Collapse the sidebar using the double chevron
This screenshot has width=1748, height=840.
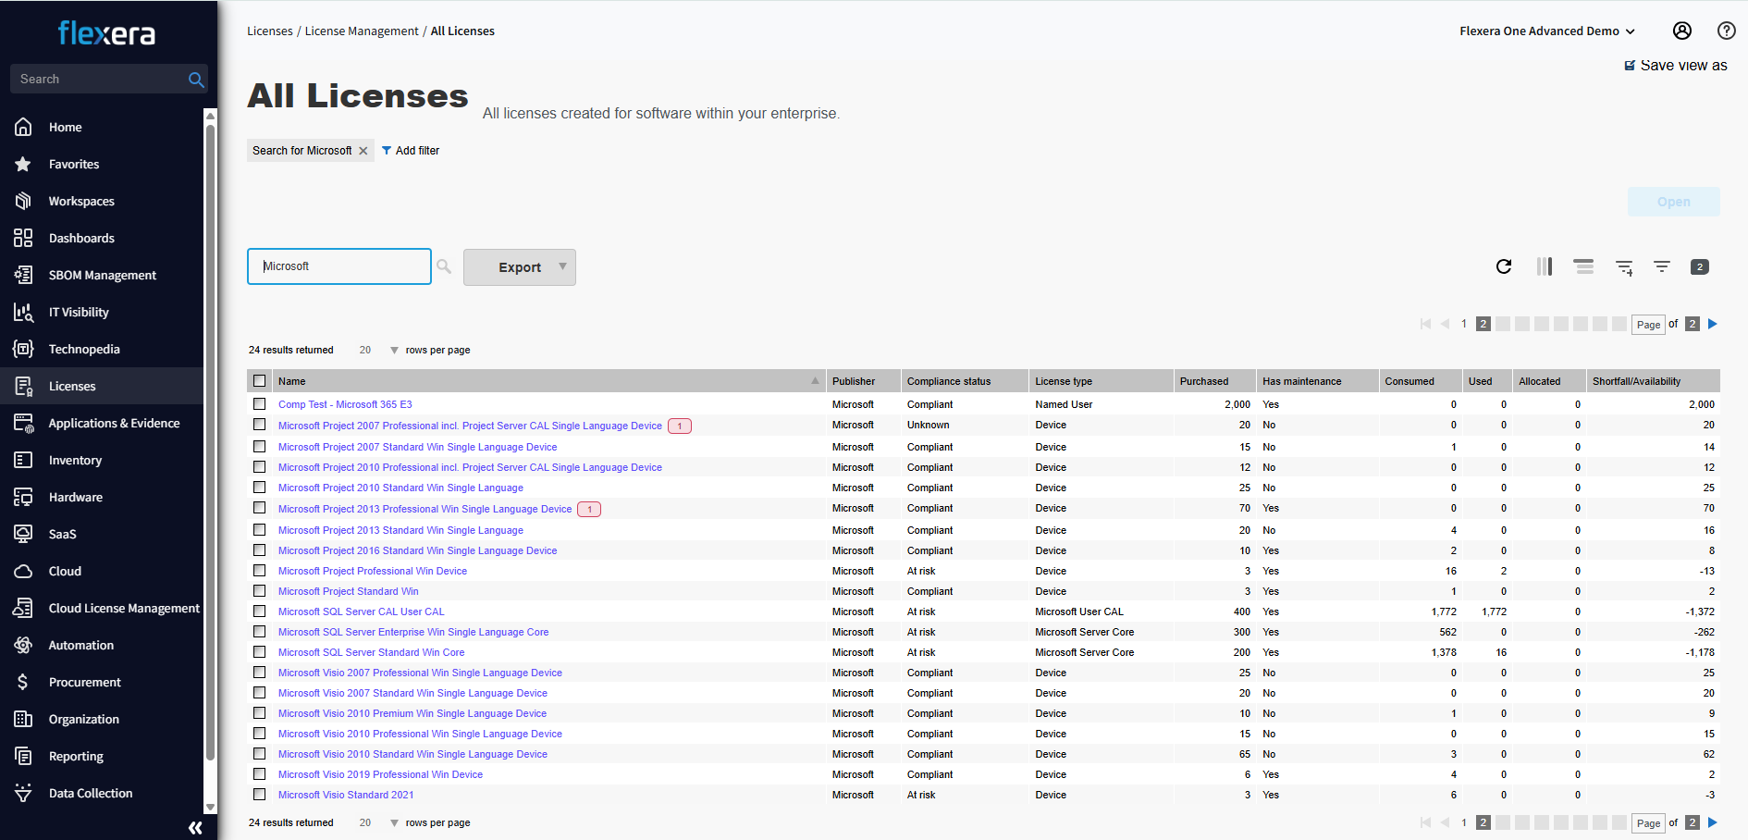195,828
